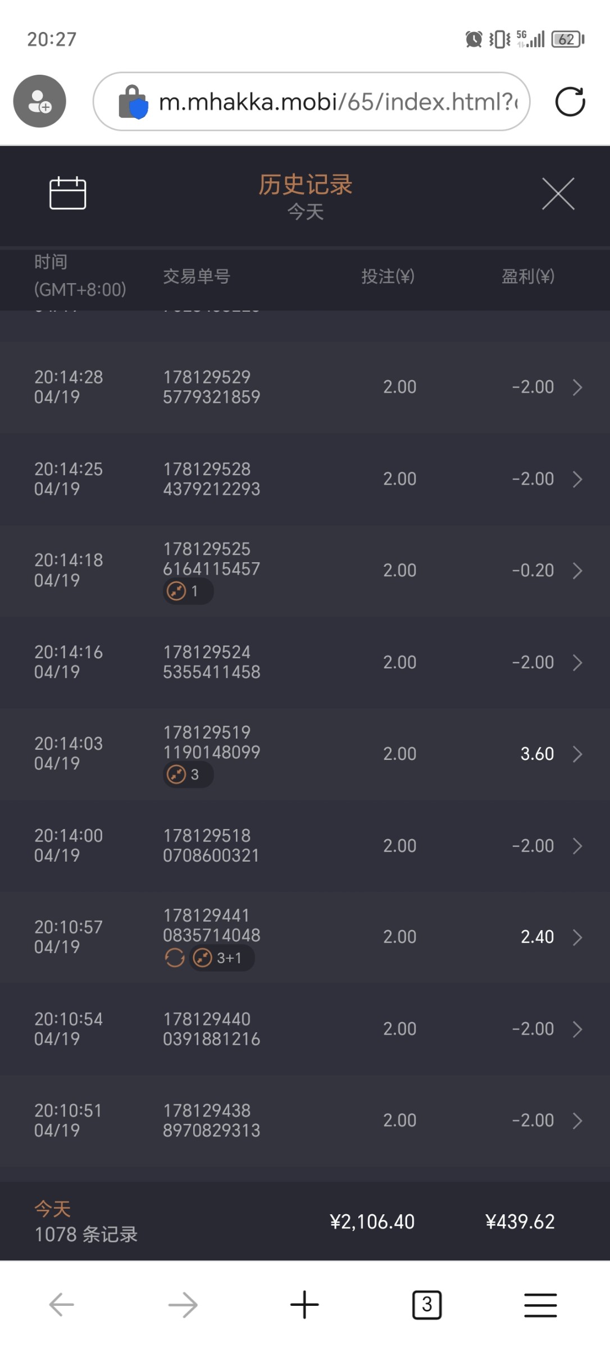Go back with browser back arrow
610x1348 pixels.
click(x=62, y=1304)
